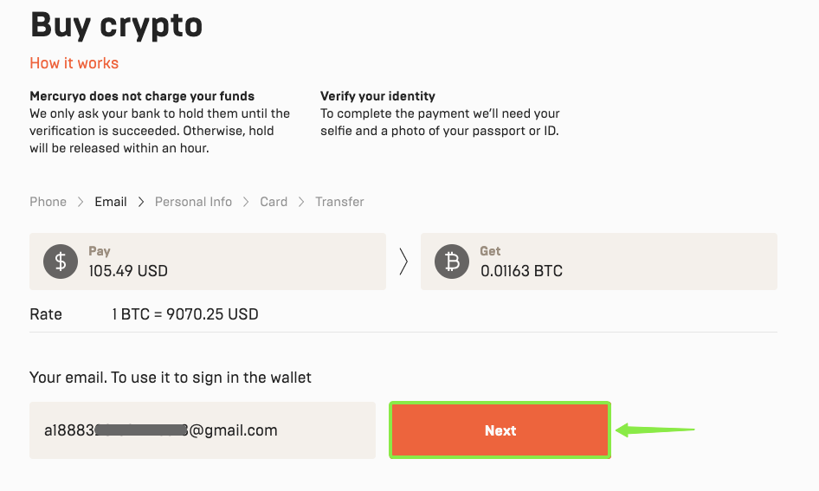Viewport: 819px width, 491px height.
Task: Jump to the Personal Info step
Action: click(x=193, y=202)
